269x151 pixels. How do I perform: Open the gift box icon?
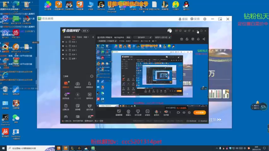(182, 39)
